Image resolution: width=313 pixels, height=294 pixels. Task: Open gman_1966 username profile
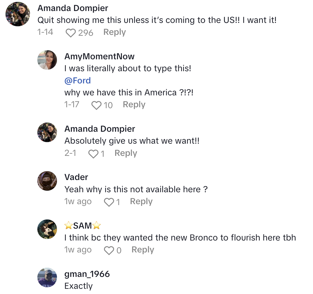[87, 274]
